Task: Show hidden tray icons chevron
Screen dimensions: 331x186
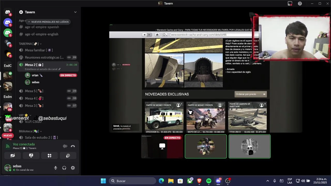Action: (268, 181)
